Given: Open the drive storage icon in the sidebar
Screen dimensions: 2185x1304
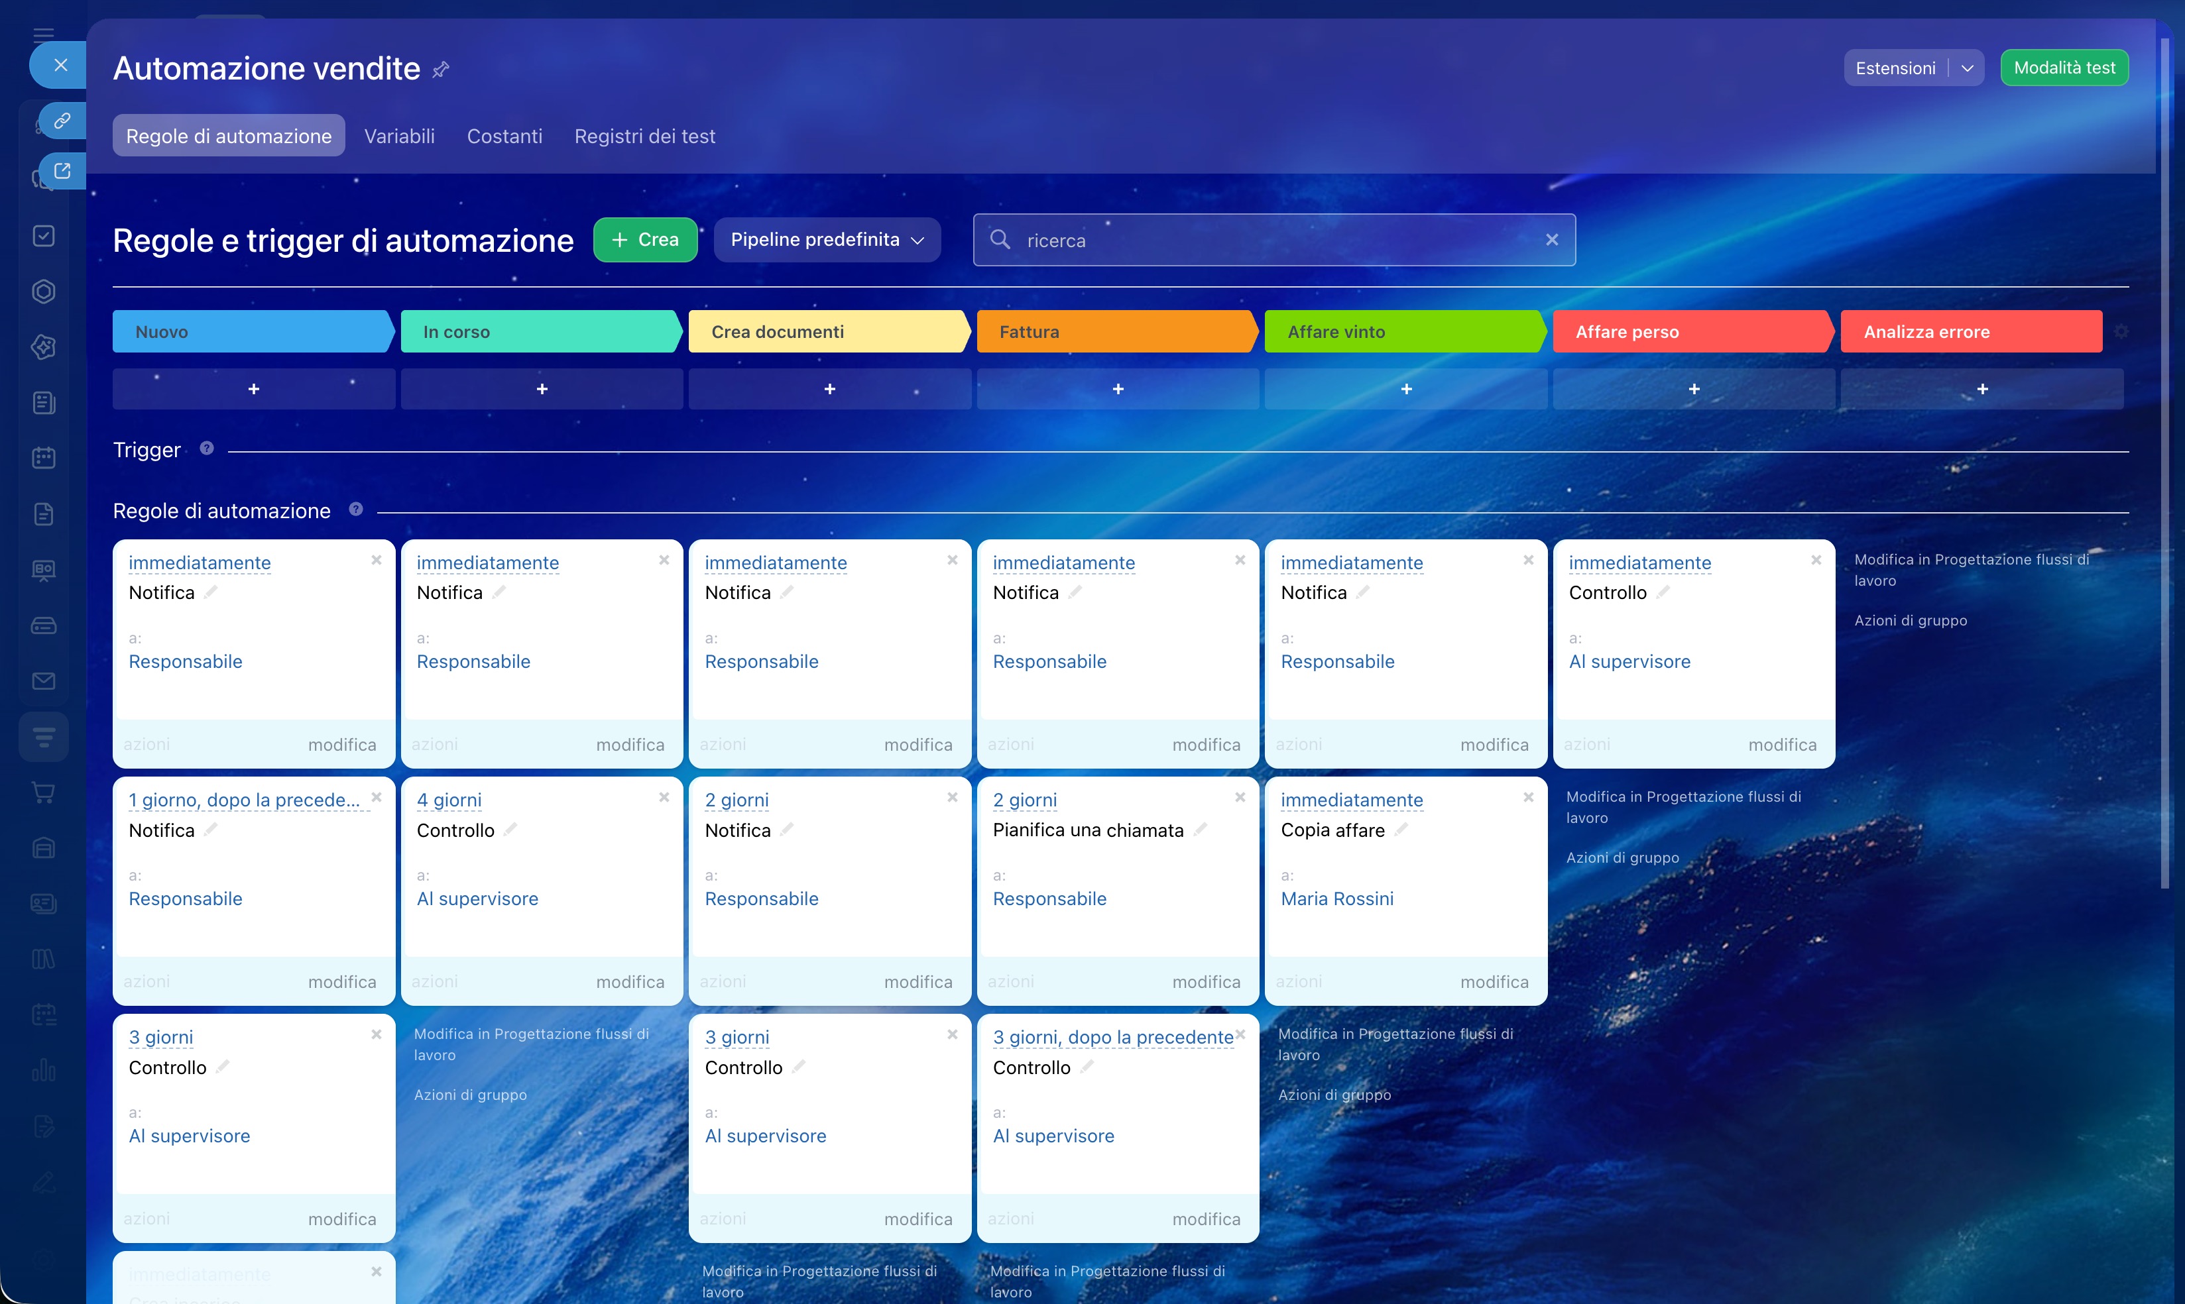Looking at the screenshot, I should point(43,625).
